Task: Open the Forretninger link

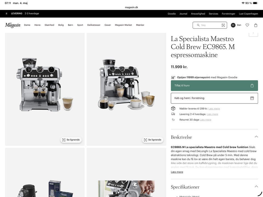Action: tap(228, 14)
